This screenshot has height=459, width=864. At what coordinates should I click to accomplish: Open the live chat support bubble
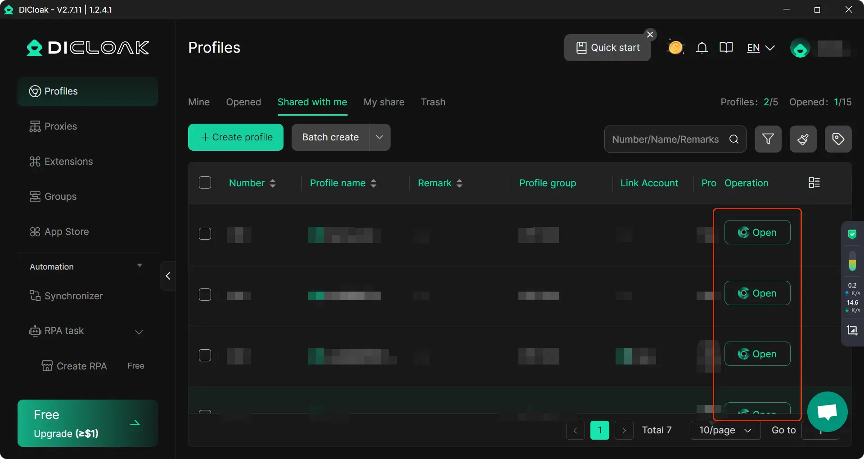pyautogui.click(x=827, y=412)
